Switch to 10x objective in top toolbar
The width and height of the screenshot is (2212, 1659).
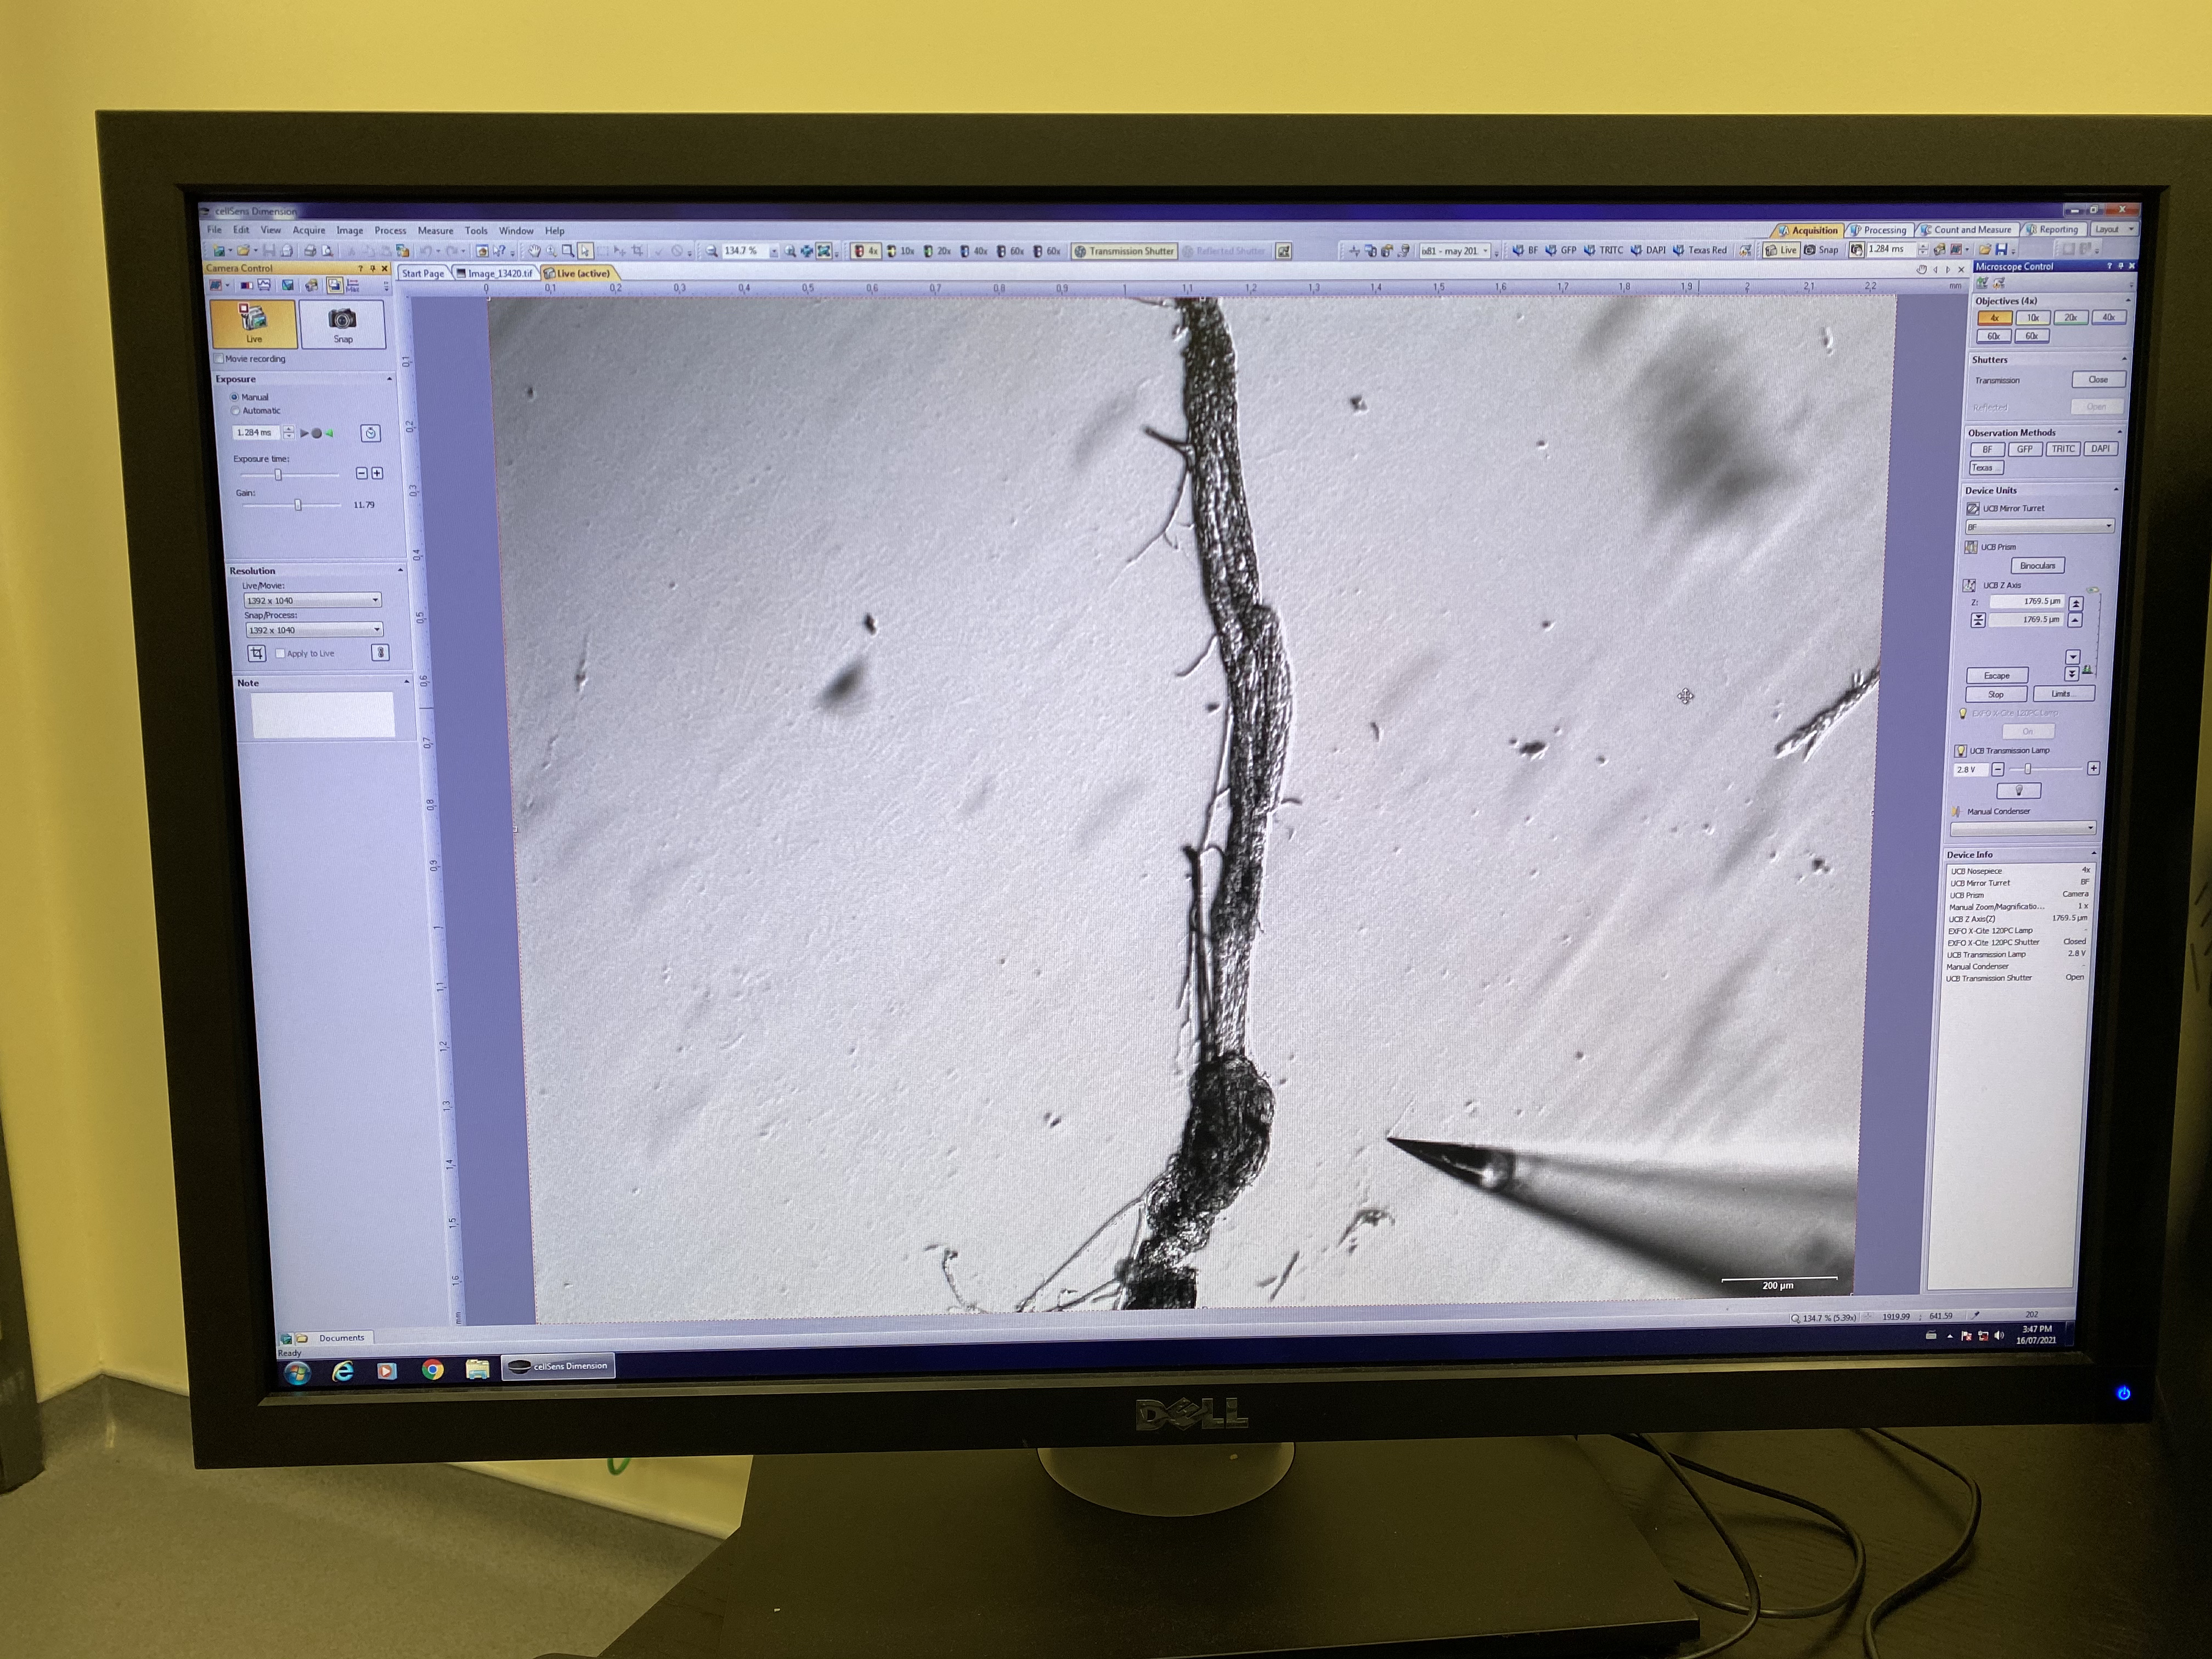point(900,251)
